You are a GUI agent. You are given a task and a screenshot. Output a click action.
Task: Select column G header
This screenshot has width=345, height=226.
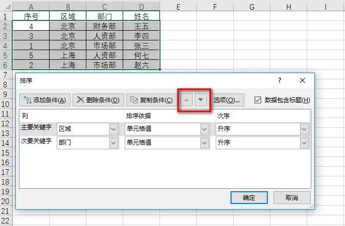[x=251, y=7]
